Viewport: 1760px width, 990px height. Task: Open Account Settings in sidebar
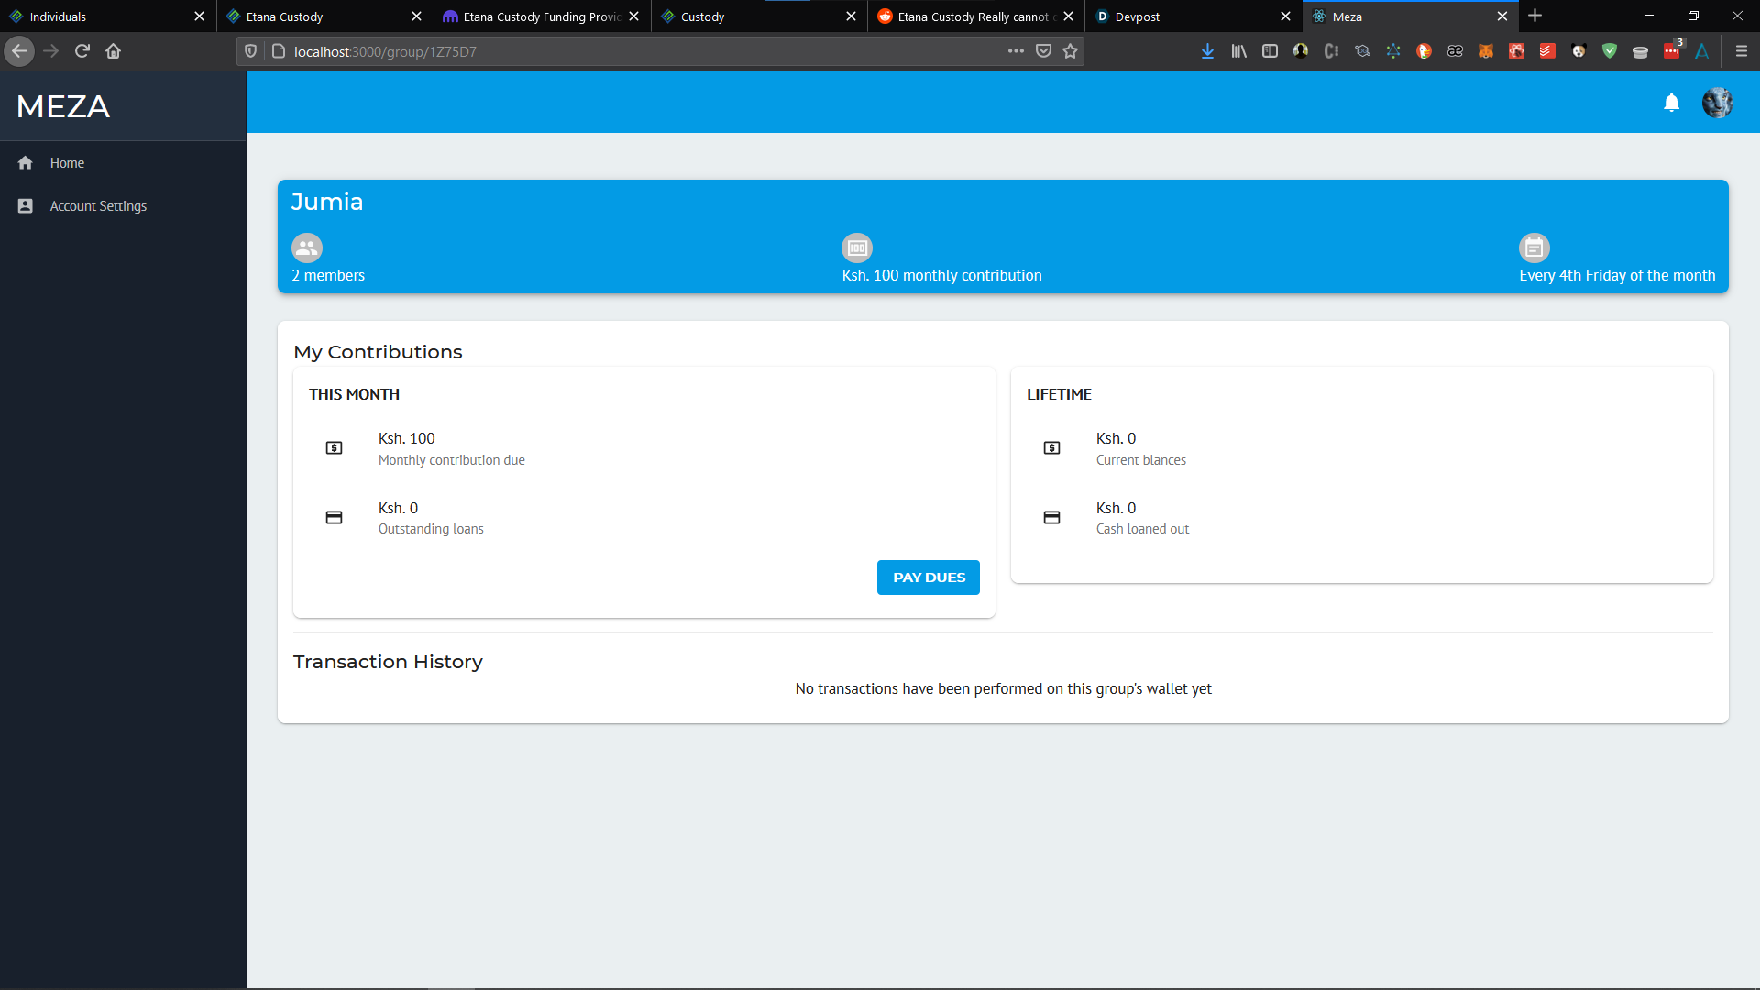[x=98, y=206]
